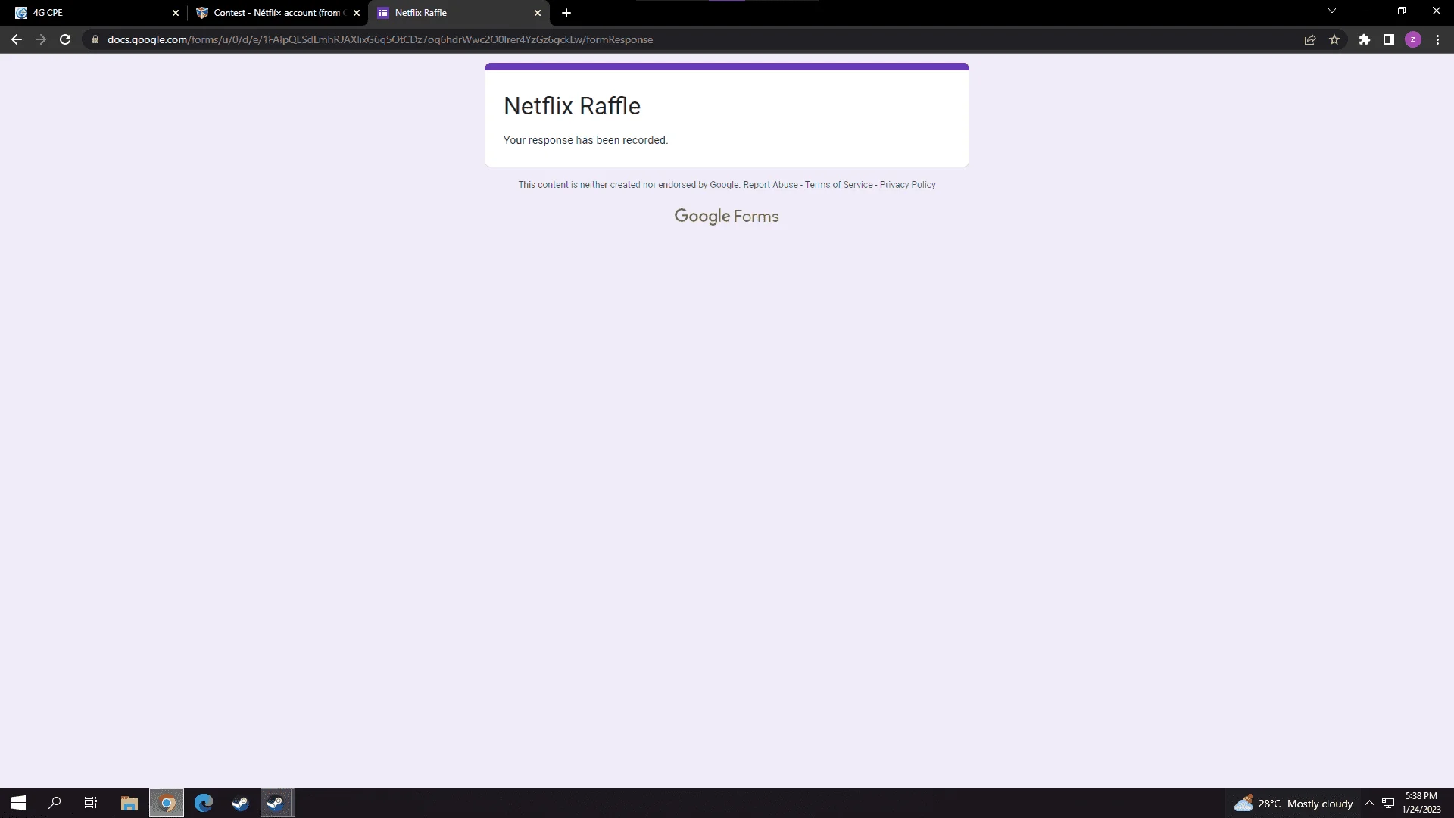The width and height of the screenshot is (1454, 818).
Task: Restore down the Chrome window
Action: (x=1402, y=11)
